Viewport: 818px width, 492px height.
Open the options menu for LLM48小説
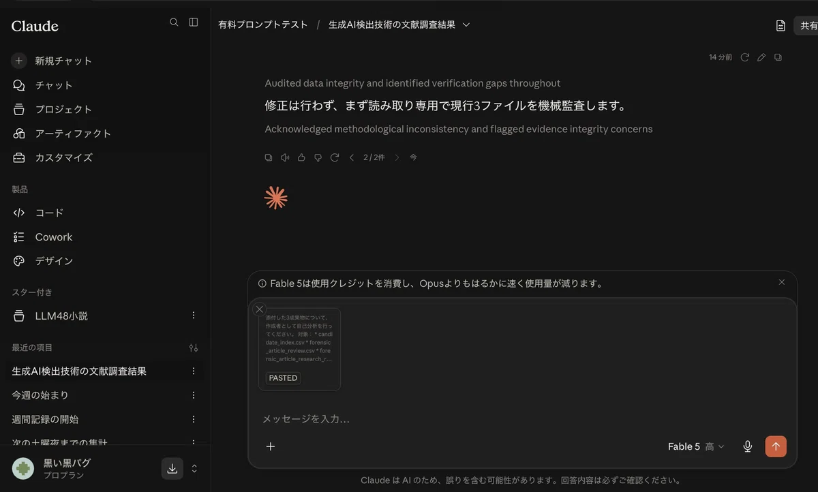(194, 316)
